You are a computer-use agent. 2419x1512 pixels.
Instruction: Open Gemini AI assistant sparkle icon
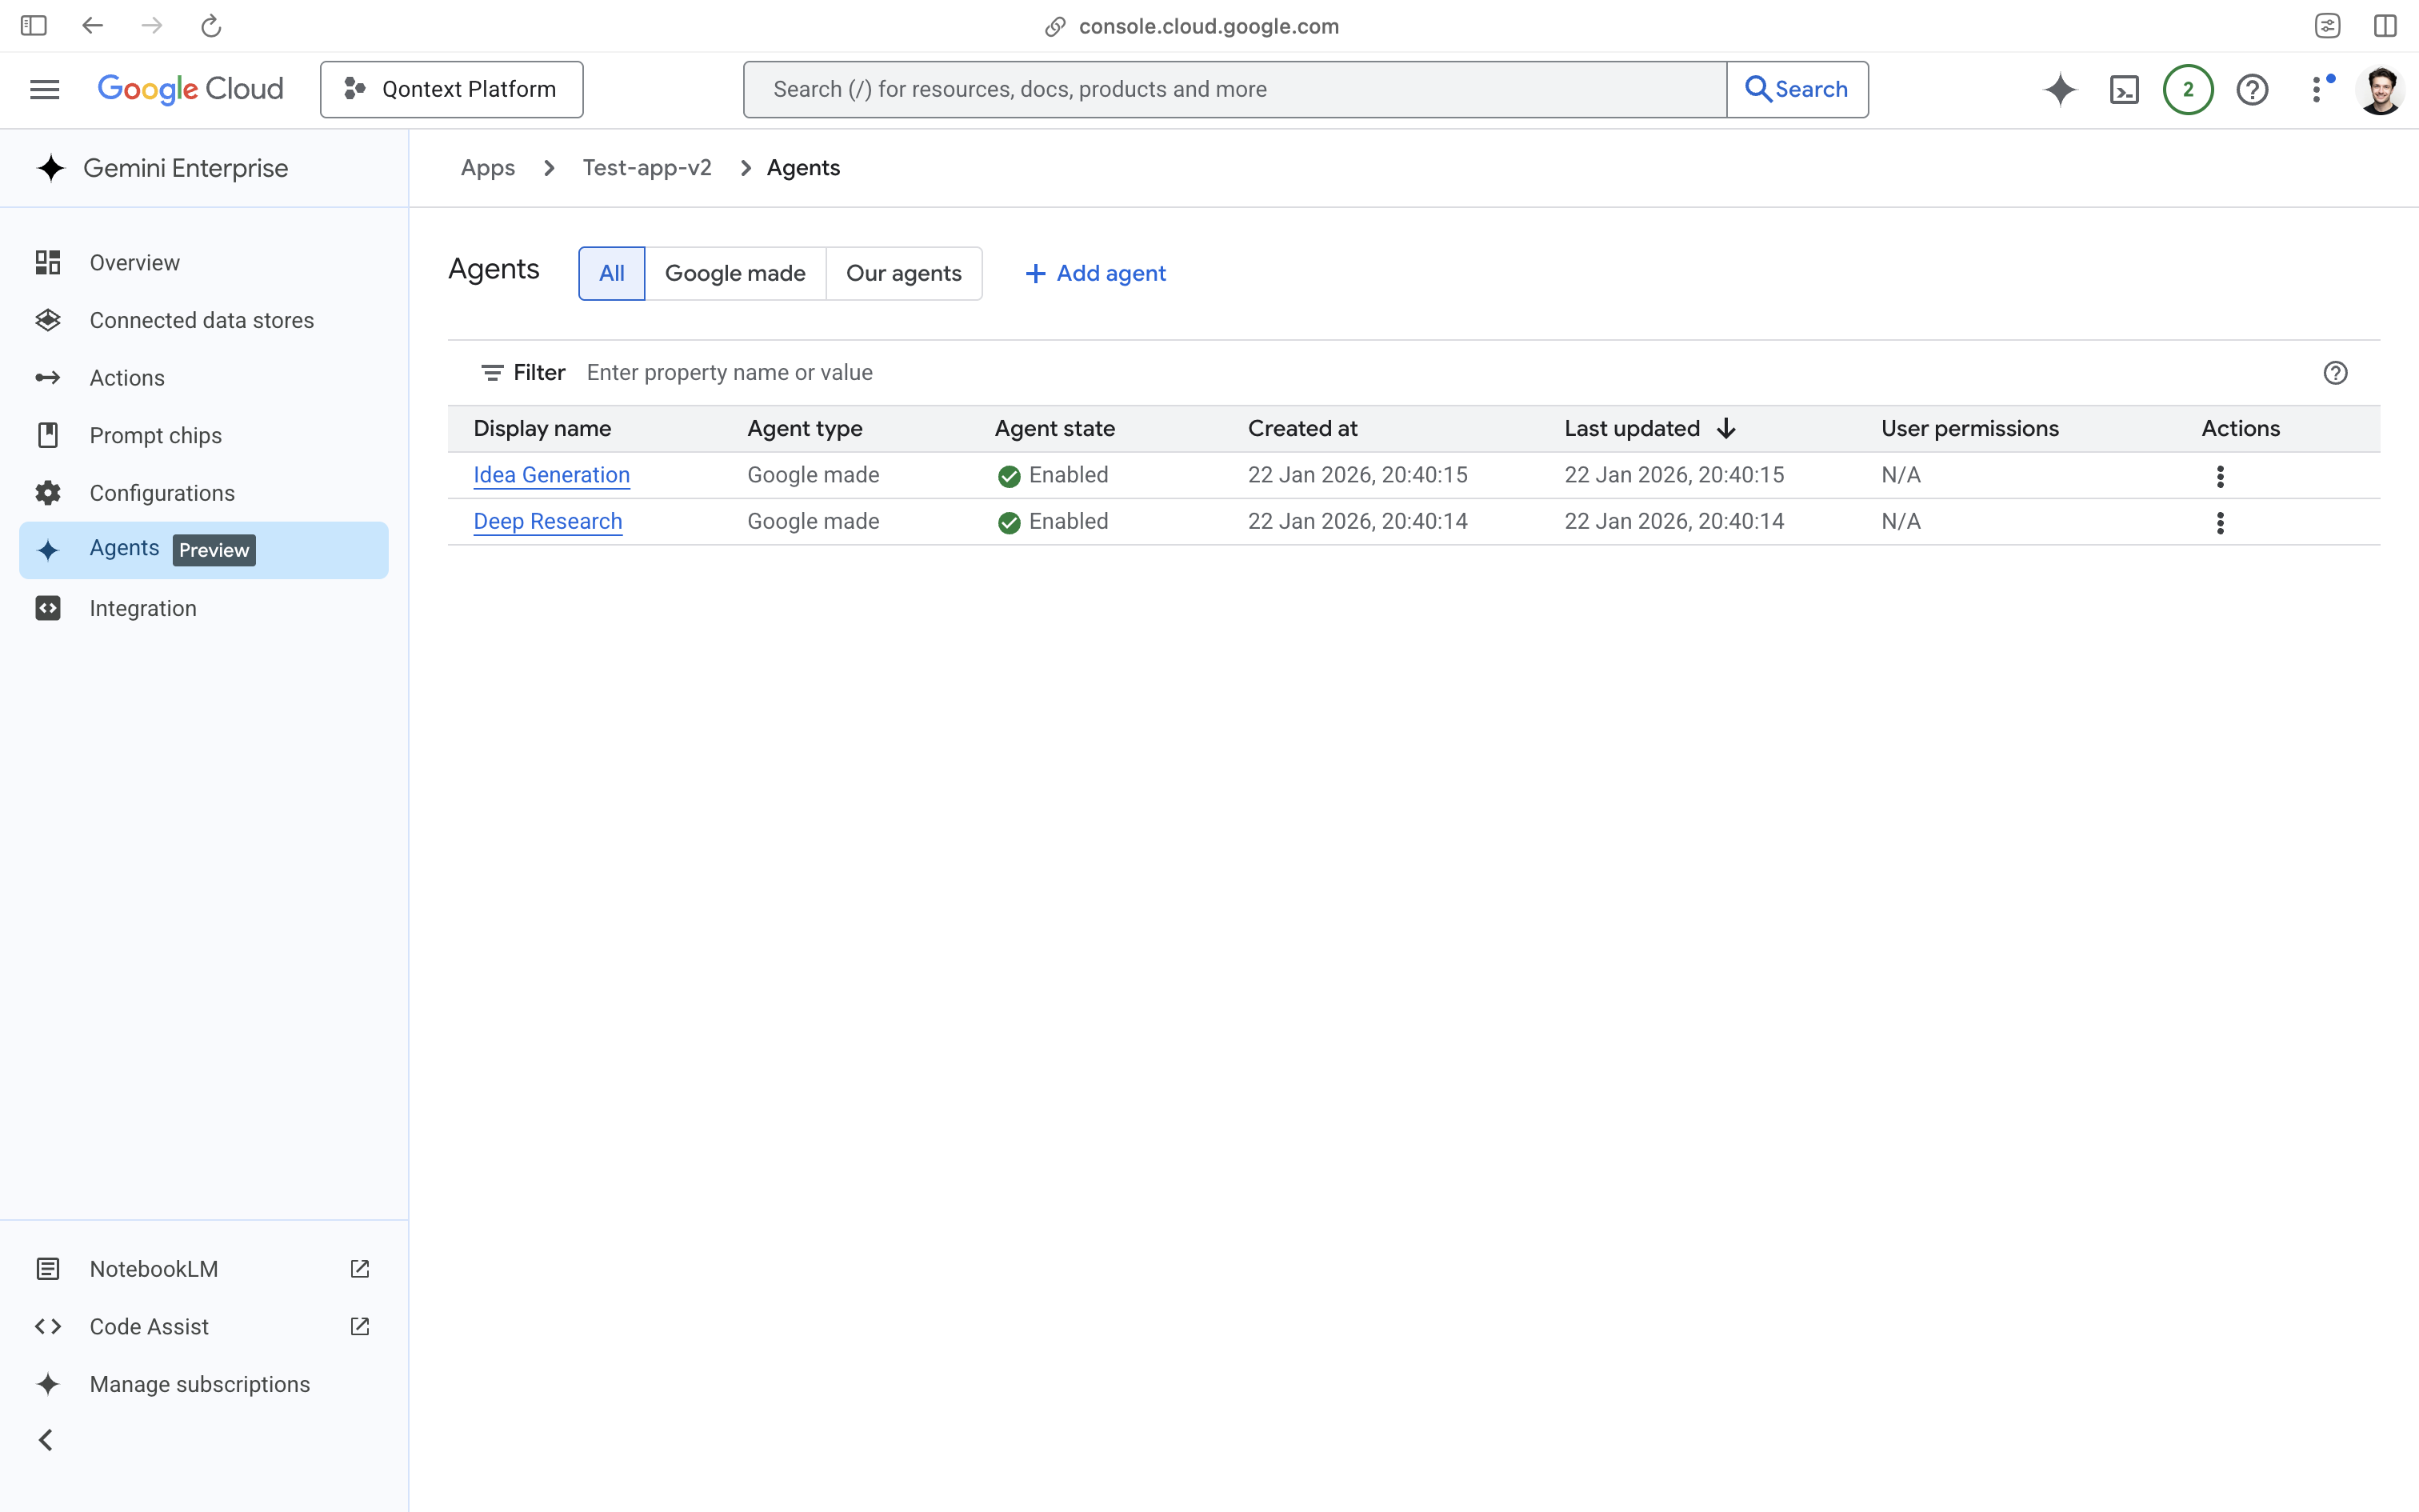coord(2059,90)
